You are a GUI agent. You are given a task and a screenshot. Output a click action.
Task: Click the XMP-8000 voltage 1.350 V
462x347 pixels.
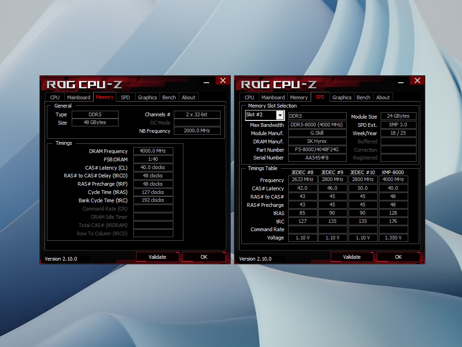click(x=393, y=238)
